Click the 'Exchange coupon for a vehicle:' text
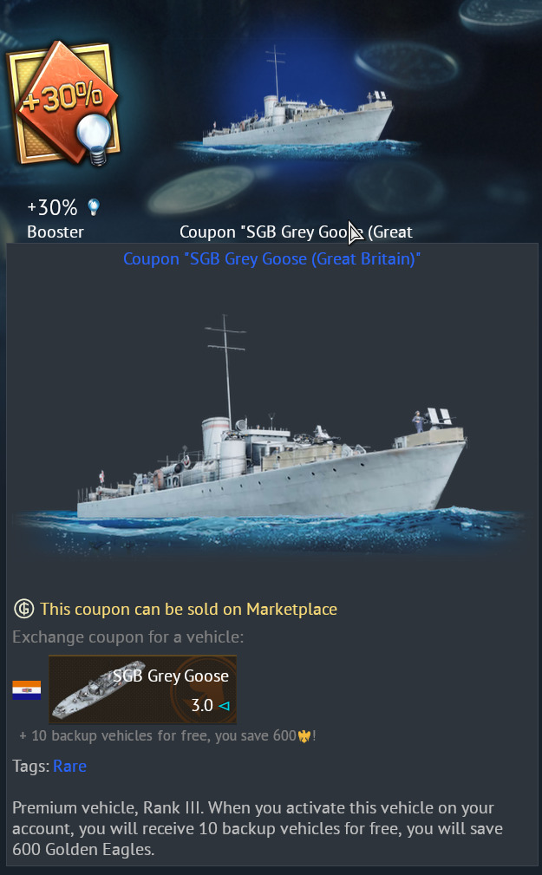This screenshot has height=875, width=542. coord(127,637)
